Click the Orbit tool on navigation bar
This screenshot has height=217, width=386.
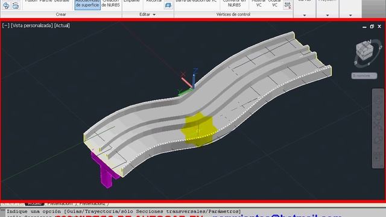(378, 140)
